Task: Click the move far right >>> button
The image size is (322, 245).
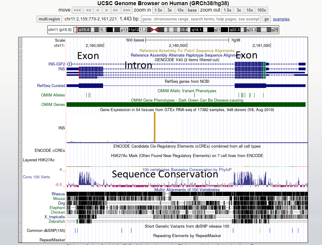Action: (x=127, y=10)
